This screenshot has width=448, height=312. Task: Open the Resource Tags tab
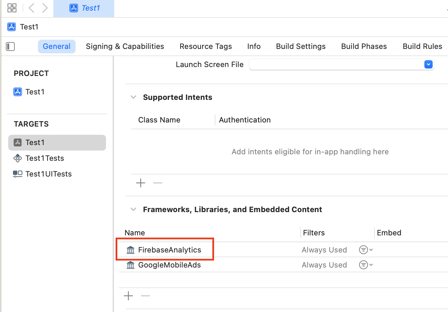[x=206, y=47]
